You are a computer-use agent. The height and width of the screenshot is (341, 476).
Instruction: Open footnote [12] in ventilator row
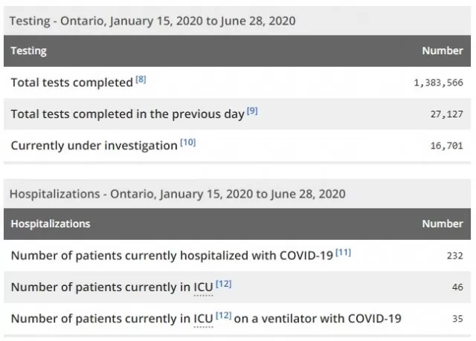[x=224, y=316]
